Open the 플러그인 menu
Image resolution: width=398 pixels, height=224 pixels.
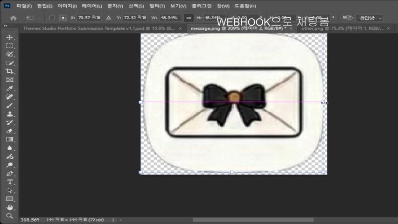pyautogui.click(x=202, y=6)
